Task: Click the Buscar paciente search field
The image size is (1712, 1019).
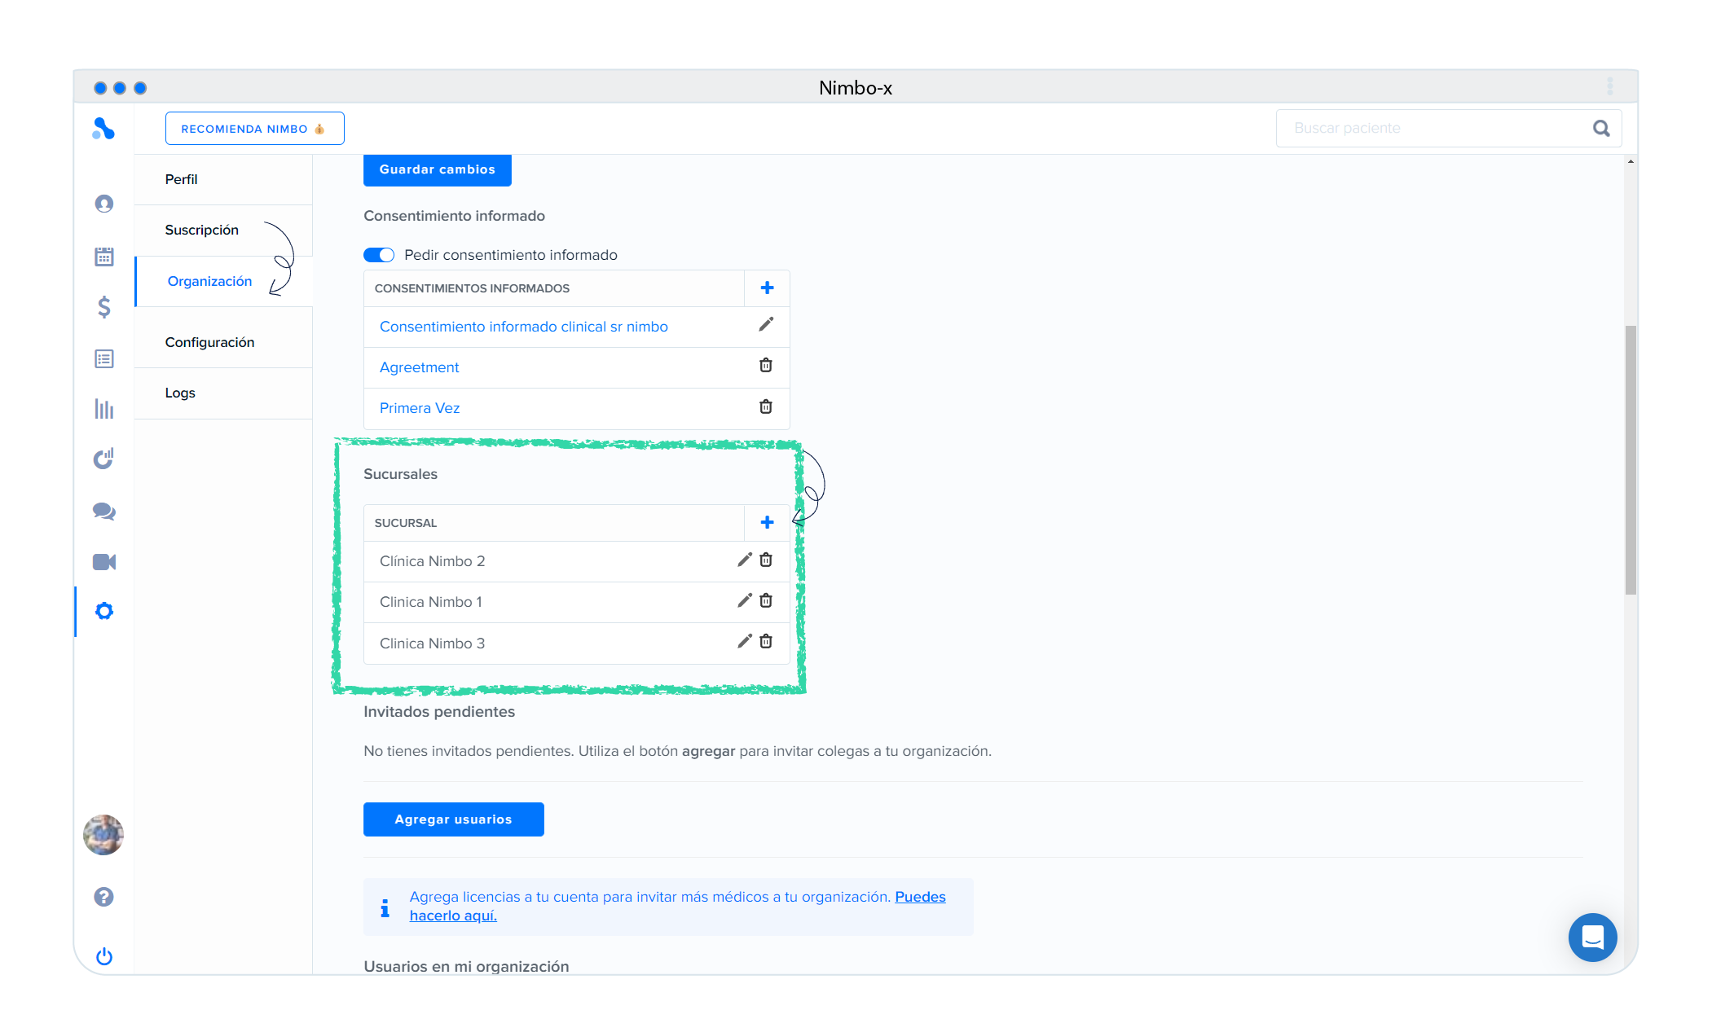Action: [x=1434, y=128]
